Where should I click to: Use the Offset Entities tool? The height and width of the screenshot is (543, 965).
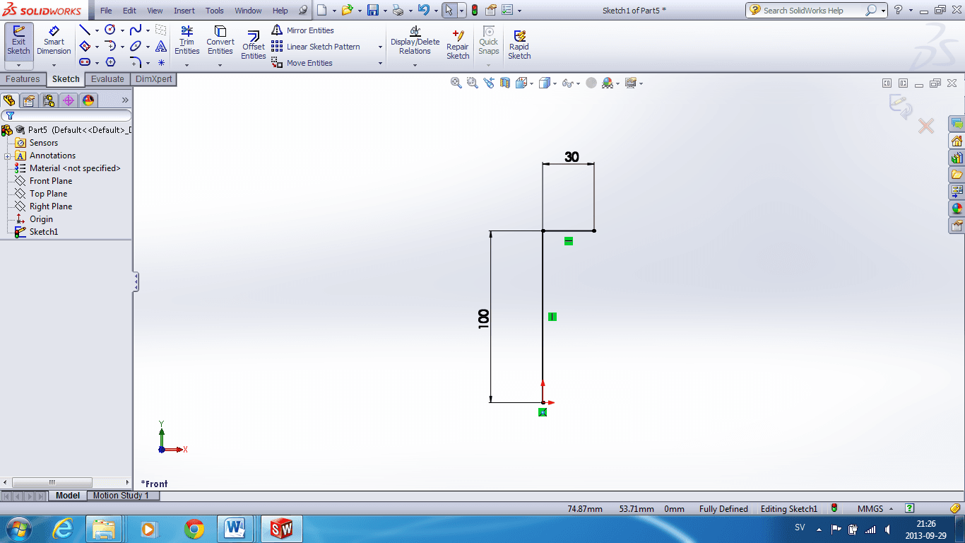(x=253, y=45)
